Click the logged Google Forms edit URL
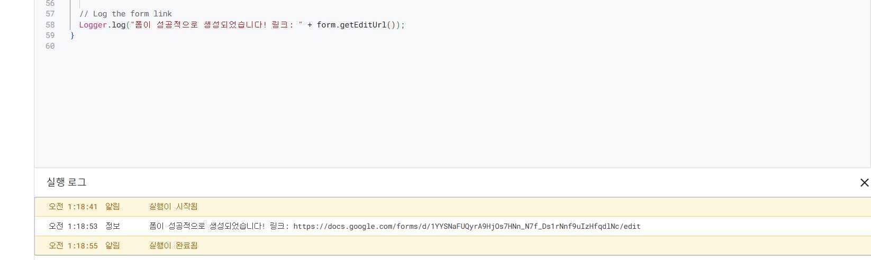Viewport: 871px width, 260px height. coord(466,226)
